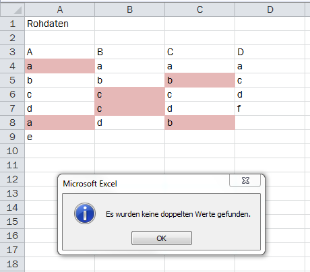Select row 10 header
Viewport: 310px width, 272px height.
click(12, 151)
